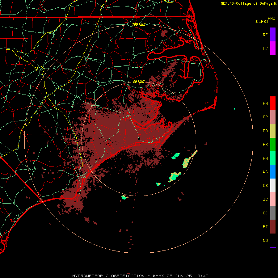Click the DS legend label
This screenshot has width=278, height=278.
(x=265, y=186)
